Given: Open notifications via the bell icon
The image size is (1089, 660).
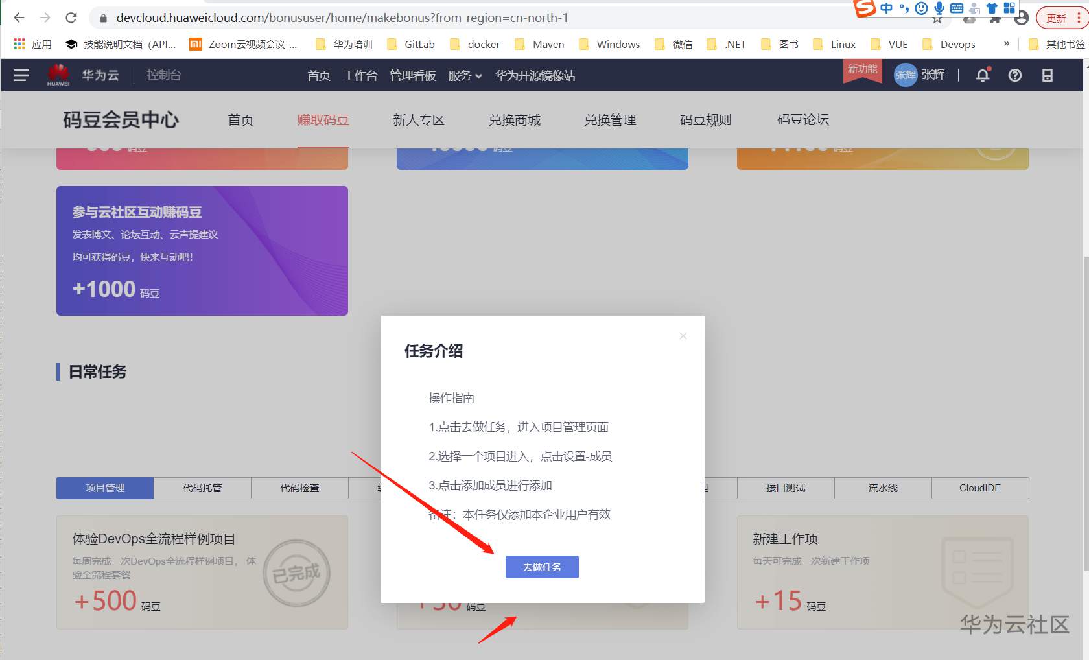Looking at the screenshot, I should coord(983,75).
